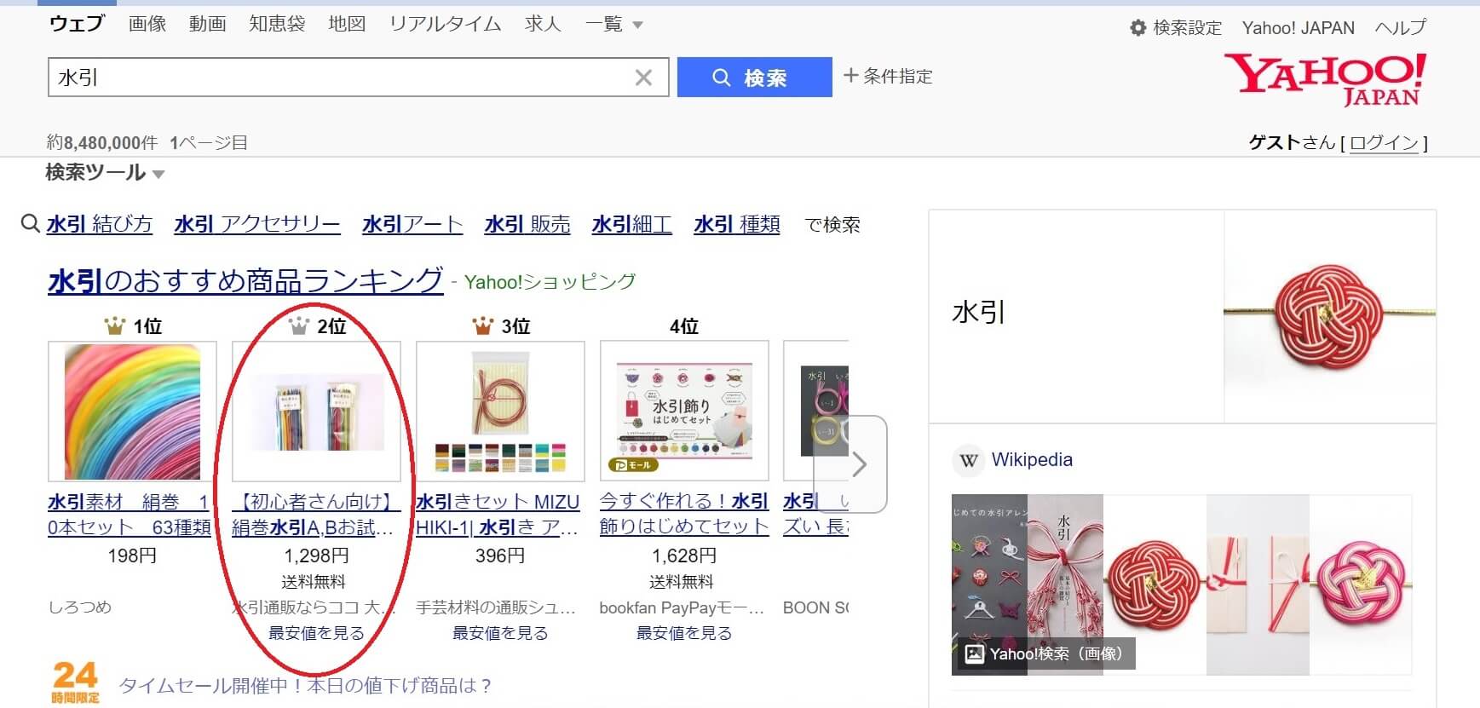Clear the search box with the X icon
Viewport: 1480px width, 708px height.
(x=643, y=78)
